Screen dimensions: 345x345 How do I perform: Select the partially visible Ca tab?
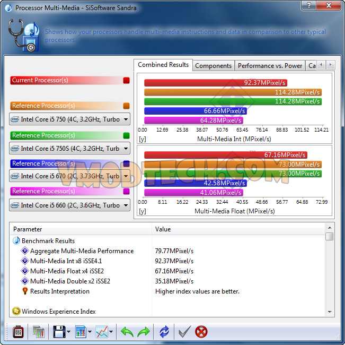point(311,66)
